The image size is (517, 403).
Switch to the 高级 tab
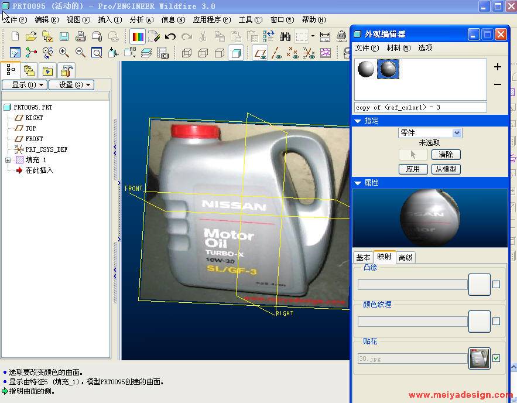[x=405, y=257]
